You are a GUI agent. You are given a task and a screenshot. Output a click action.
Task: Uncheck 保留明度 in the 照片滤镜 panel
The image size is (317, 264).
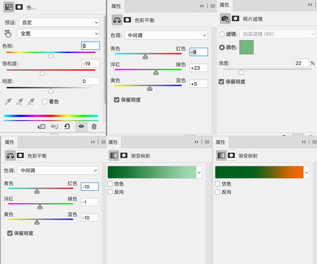(x=221, y=82)
